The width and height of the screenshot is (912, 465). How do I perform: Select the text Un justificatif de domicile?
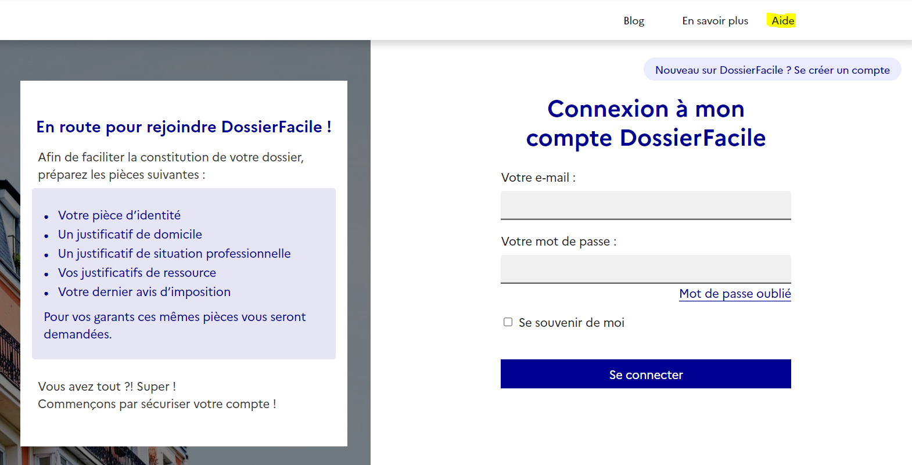point(130,235)
